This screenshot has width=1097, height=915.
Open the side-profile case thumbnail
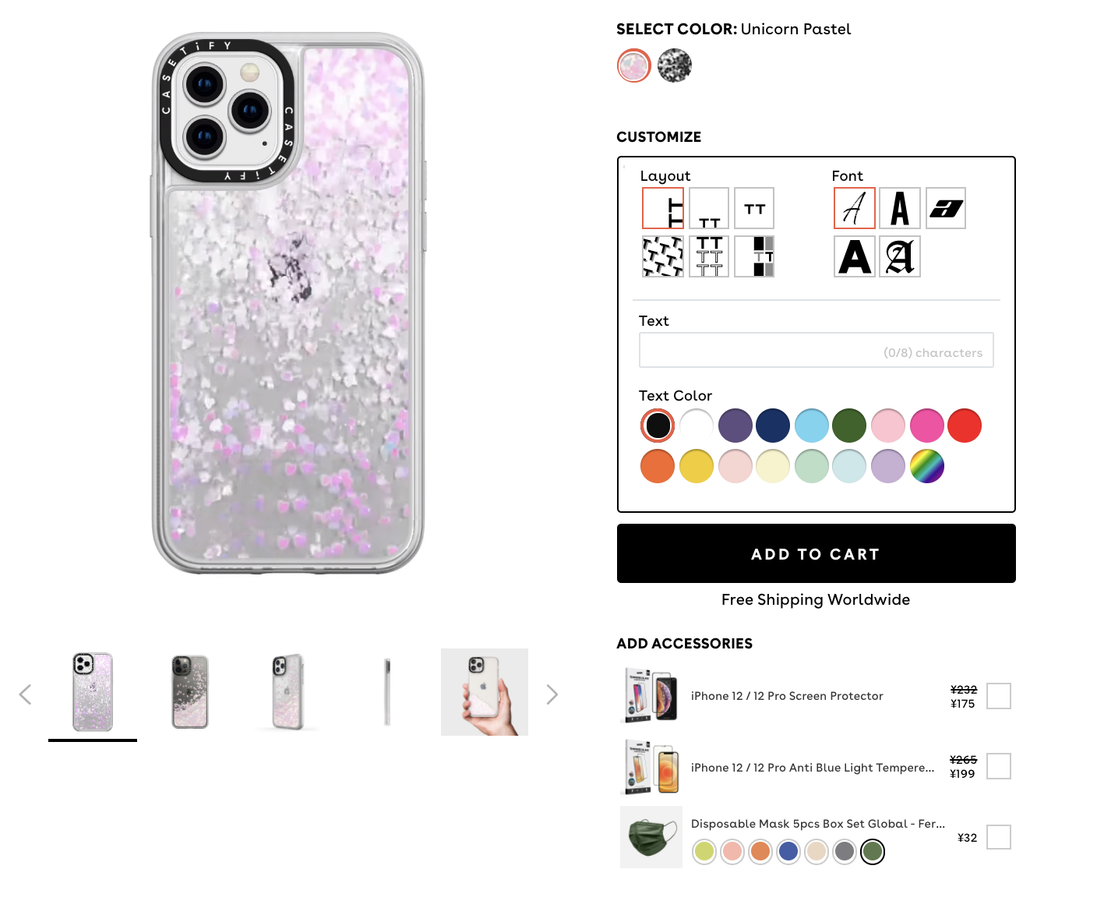click(x=387, y=692)
